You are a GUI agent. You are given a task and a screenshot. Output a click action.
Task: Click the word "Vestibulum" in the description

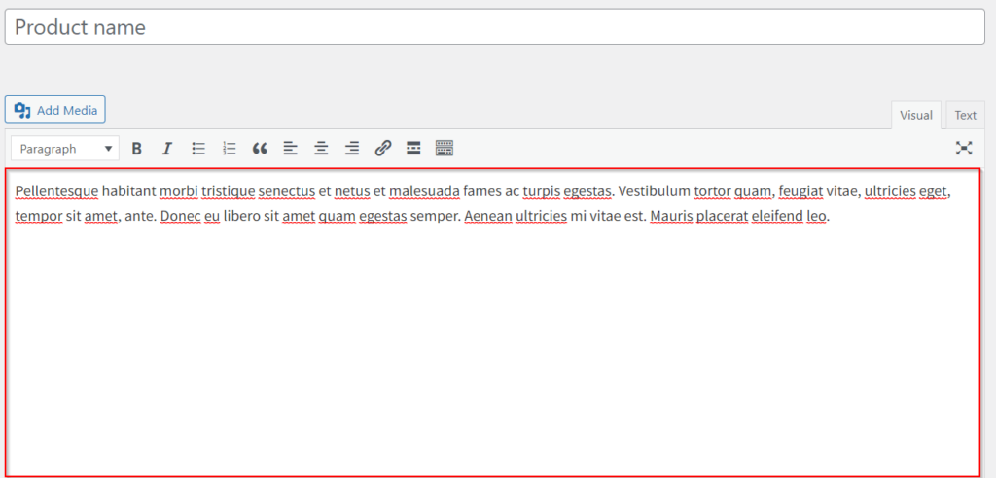tap(654, 191)
